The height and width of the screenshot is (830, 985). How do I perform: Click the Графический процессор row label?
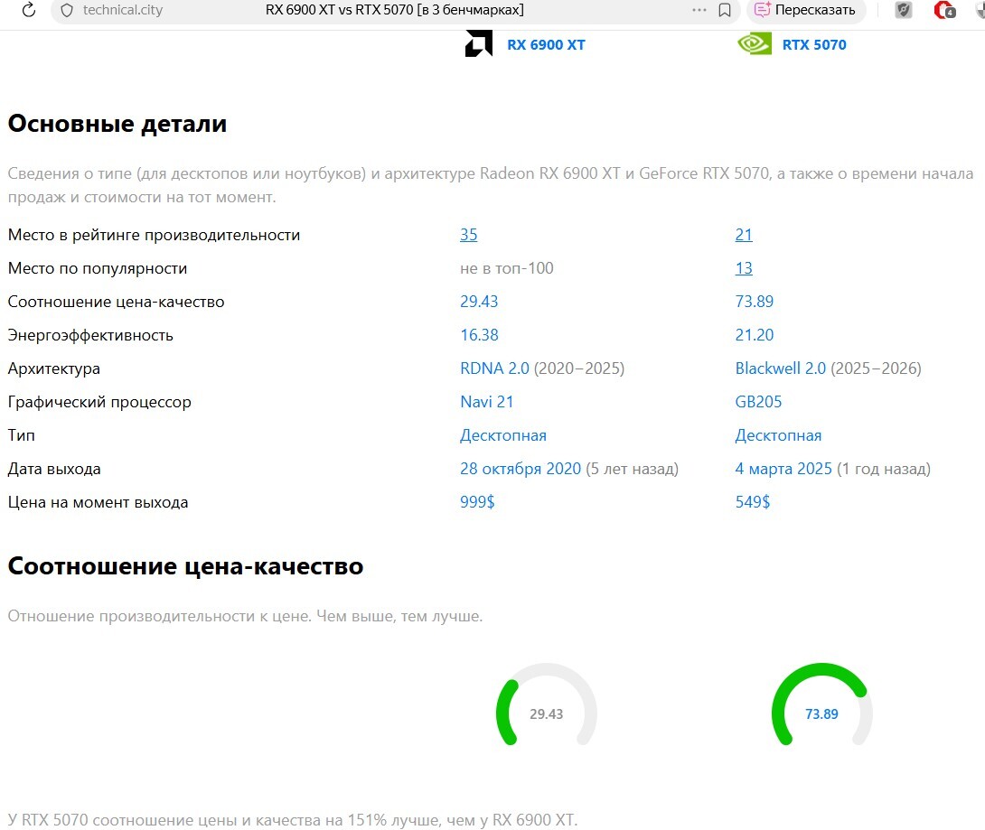pos(99,402)
